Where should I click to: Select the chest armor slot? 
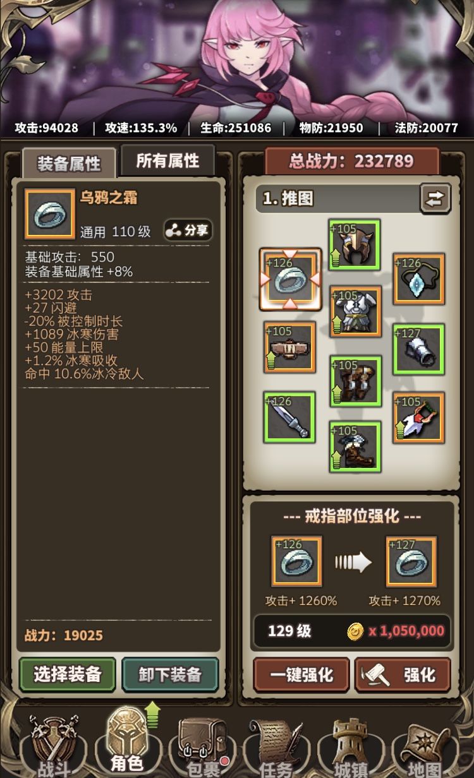tap(356, 311)
